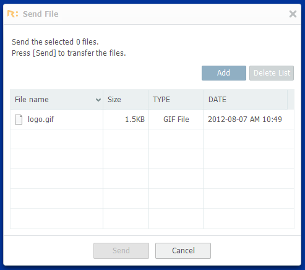Click the logo.gif file document icon
Viewport: 305px width, 270px height.
19,120
